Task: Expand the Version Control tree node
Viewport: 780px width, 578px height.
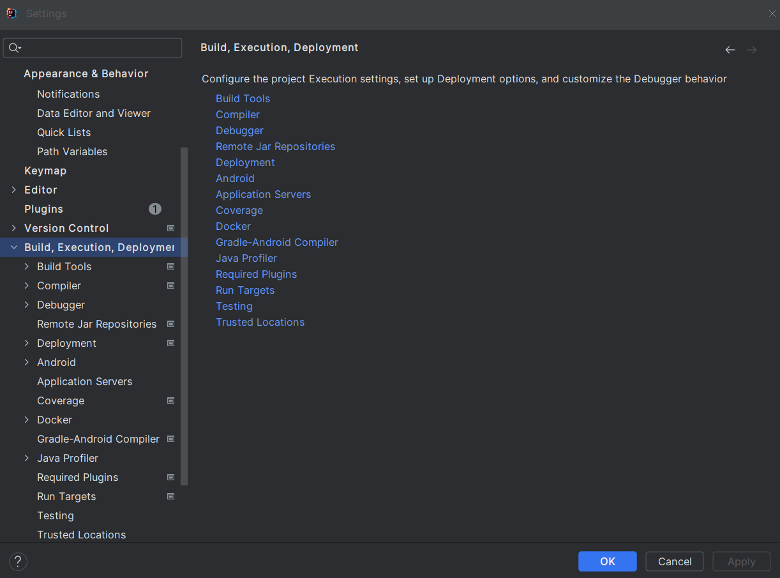Action: 14,228
